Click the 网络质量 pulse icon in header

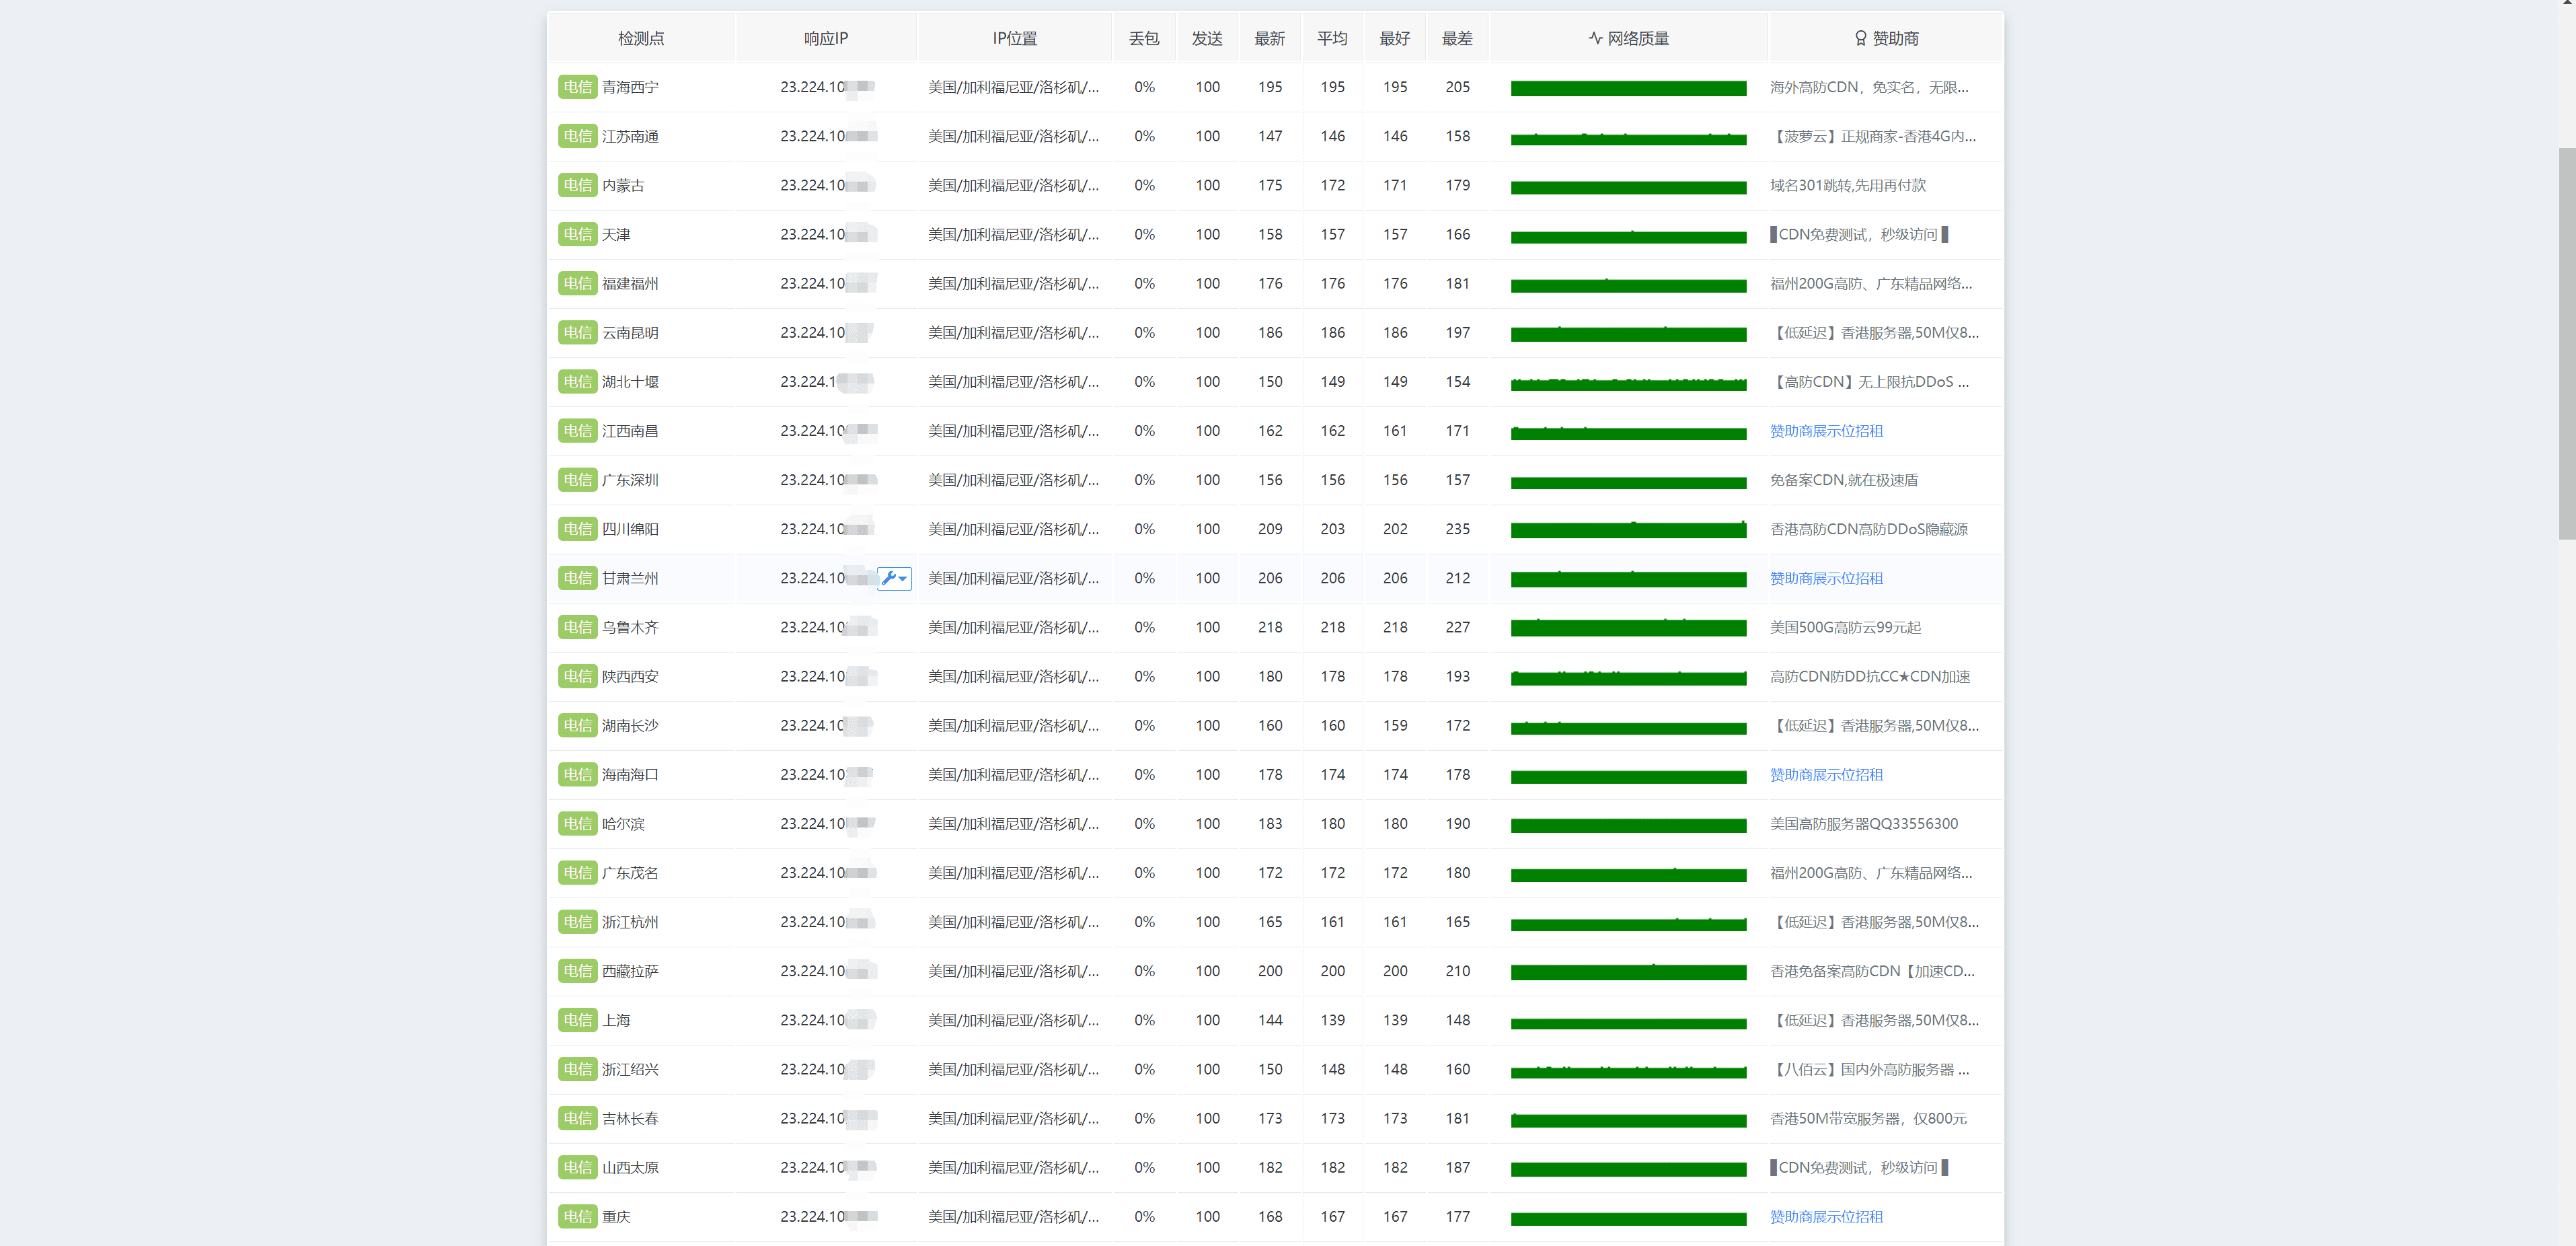(x=1595, y=38)
